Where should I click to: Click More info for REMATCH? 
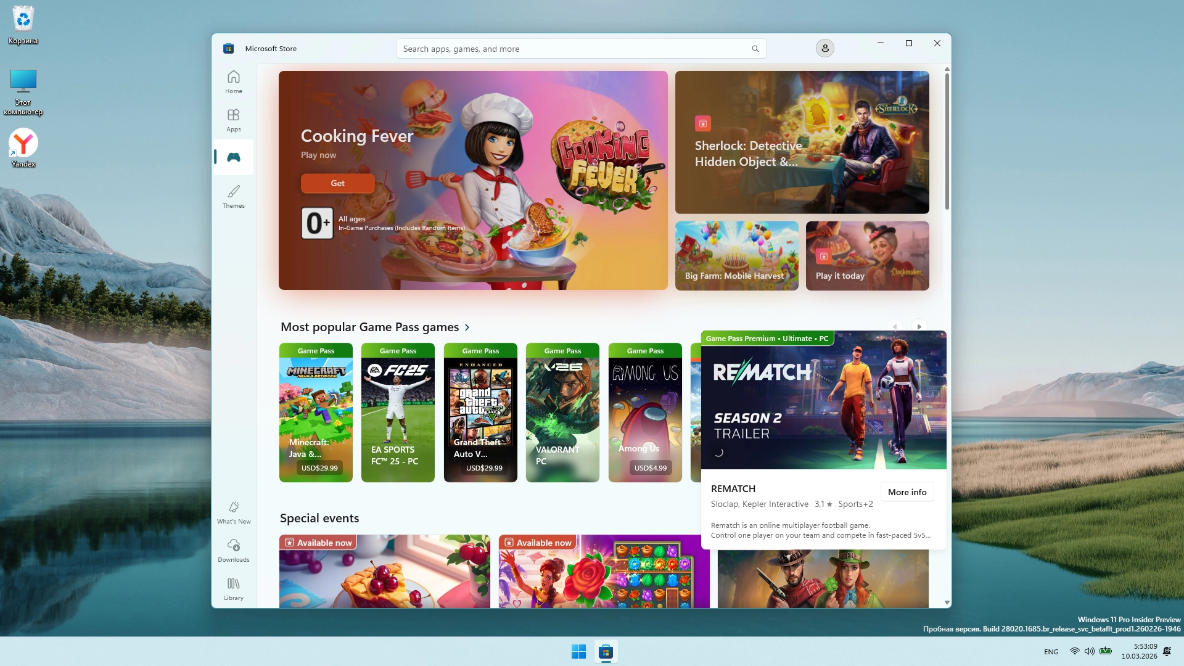(x=906, y=492)
